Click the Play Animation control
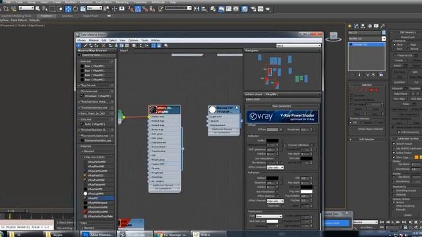 pos(393,223)
